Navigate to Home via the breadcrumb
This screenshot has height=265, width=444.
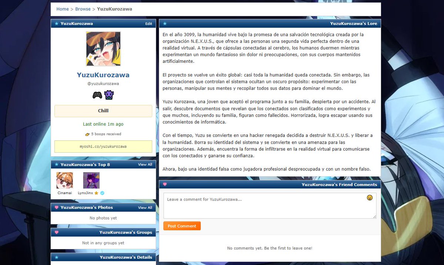62,9
